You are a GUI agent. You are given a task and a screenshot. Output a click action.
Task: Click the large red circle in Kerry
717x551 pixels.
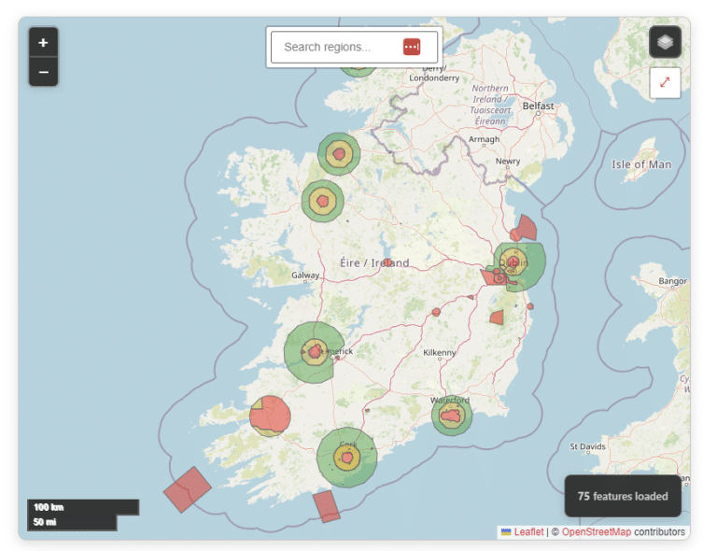pos(272,415)
